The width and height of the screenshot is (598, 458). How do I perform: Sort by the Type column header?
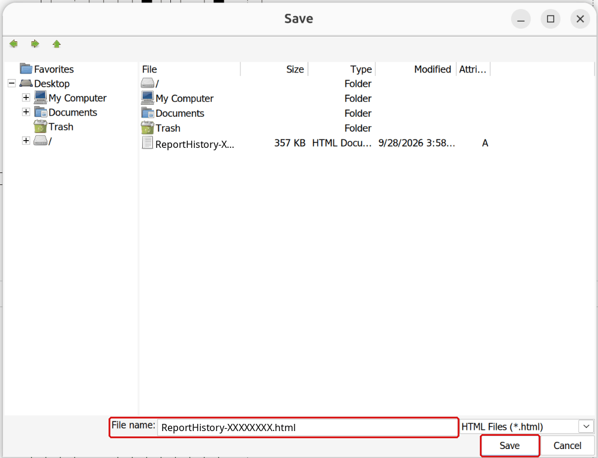(342, 69)
